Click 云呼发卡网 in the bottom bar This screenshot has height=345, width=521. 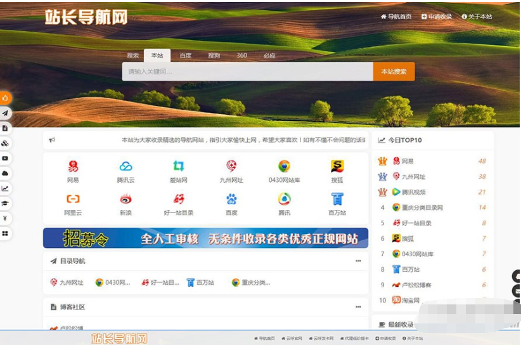click(x=321, y=339)
